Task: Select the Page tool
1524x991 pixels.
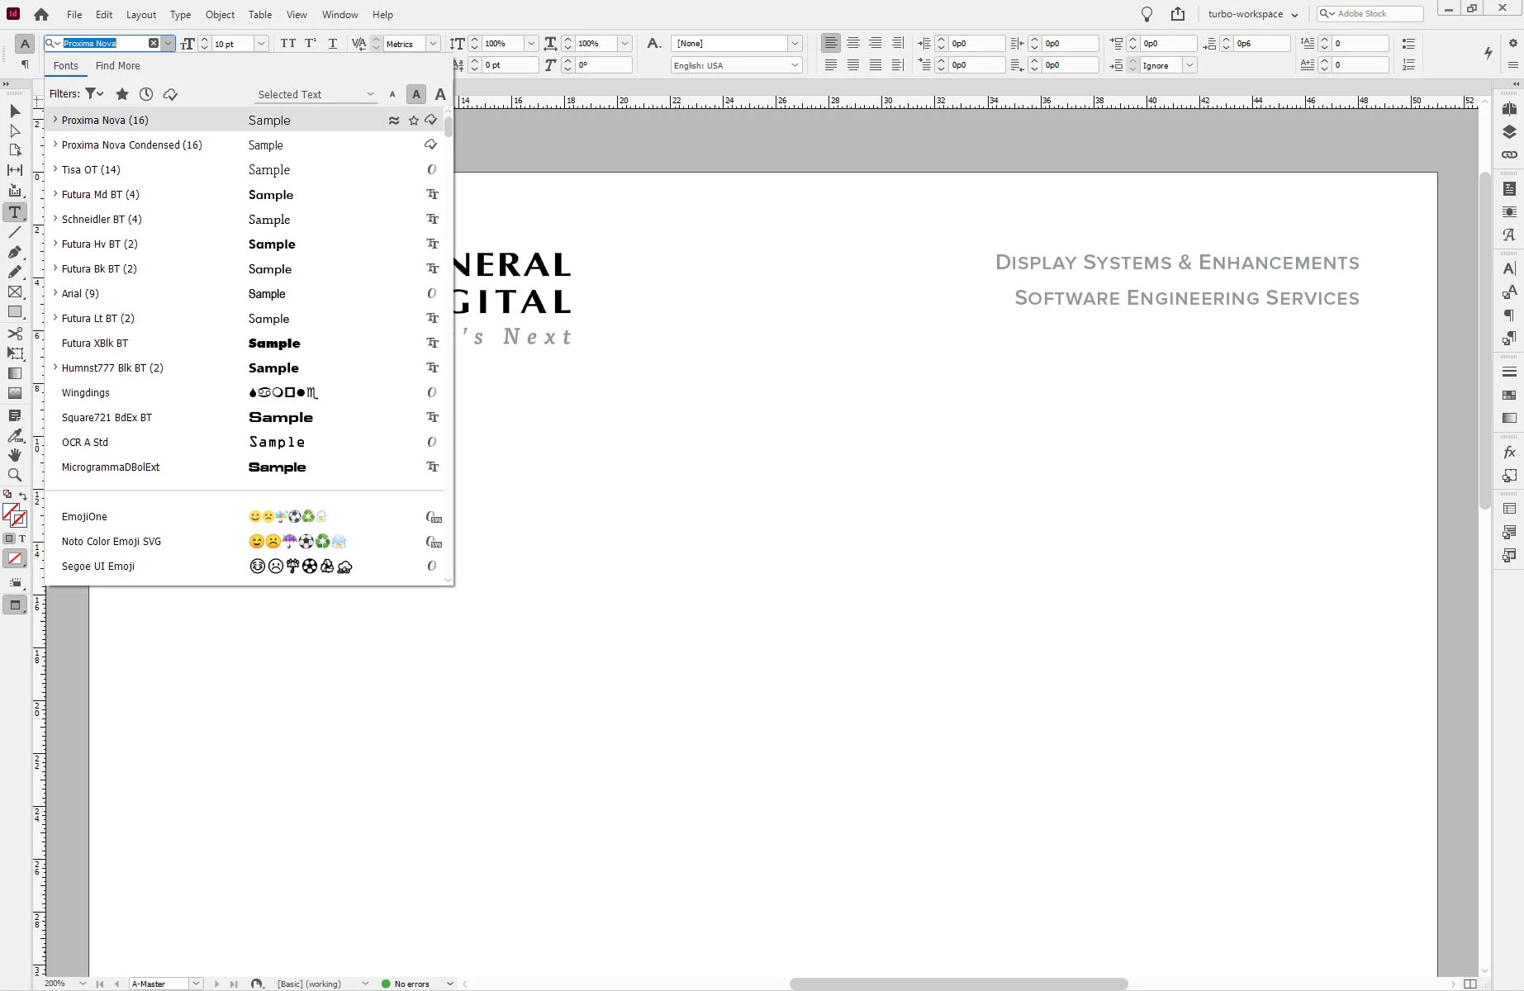Action: (15, 150)
